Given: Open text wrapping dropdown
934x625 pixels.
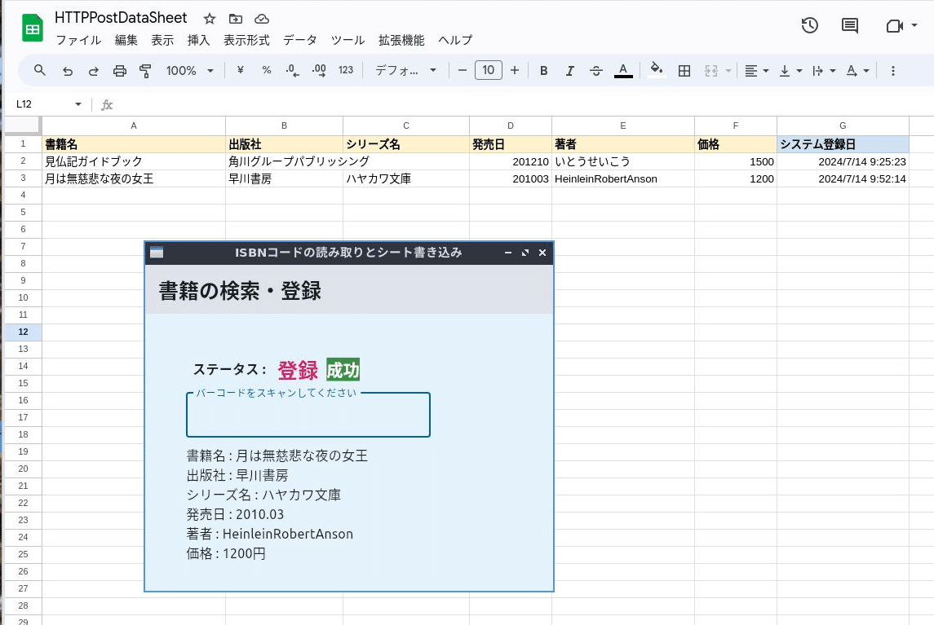Looking at the screenshot, I should 824,71.
